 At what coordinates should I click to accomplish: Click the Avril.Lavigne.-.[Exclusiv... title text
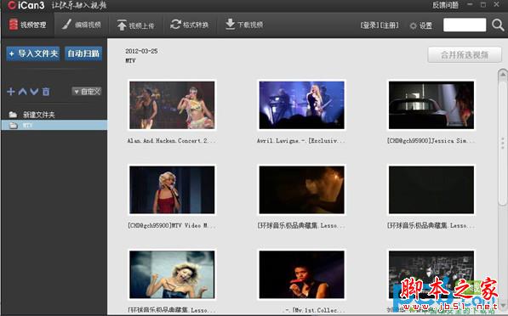click(301, 141)
